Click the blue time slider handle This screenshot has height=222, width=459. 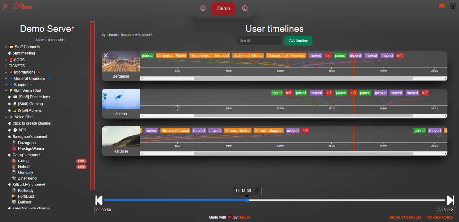tap(247, 200)
